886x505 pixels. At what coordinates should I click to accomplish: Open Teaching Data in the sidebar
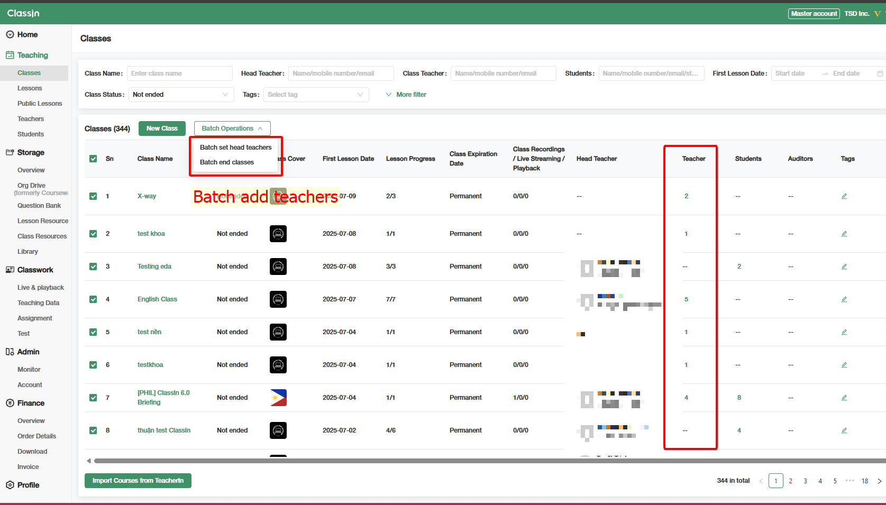(x=38, y=303)
